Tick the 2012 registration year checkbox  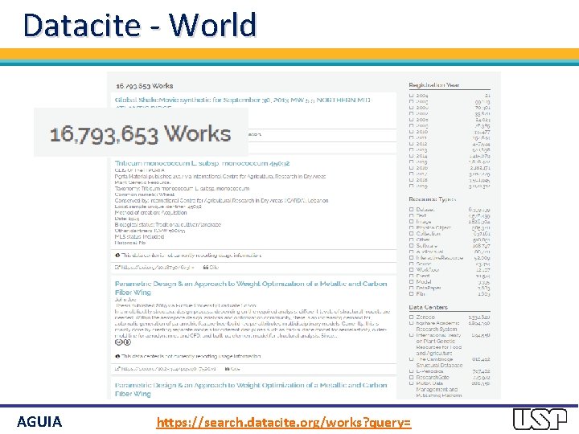pyautogui.click(x=412, y=144)
